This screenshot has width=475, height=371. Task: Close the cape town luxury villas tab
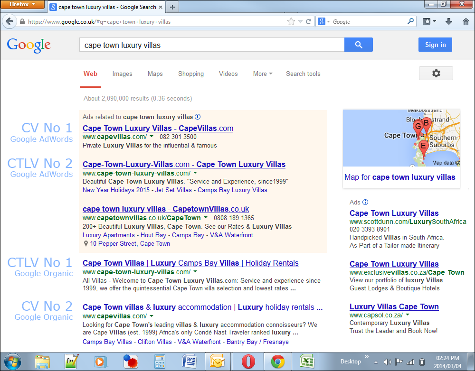pos(161,7)
